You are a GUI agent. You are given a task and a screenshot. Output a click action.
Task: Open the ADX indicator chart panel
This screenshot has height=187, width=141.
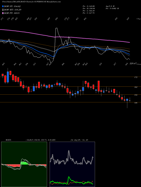coord(72,164)
